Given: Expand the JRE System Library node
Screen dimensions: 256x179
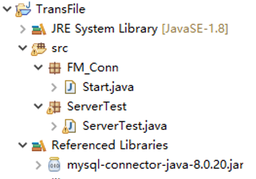Looking at the screenshot, I should [23, 29].
